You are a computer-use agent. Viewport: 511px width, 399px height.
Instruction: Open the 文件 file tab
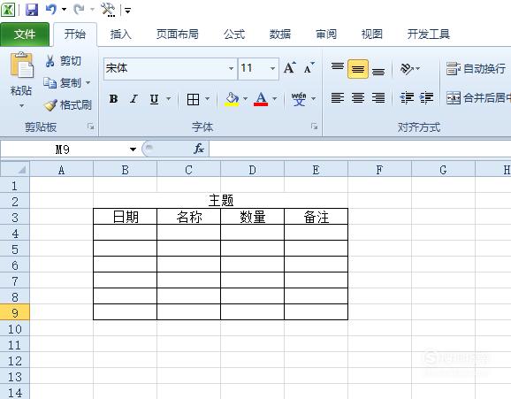pyautogui.click(x=25, y=34)
